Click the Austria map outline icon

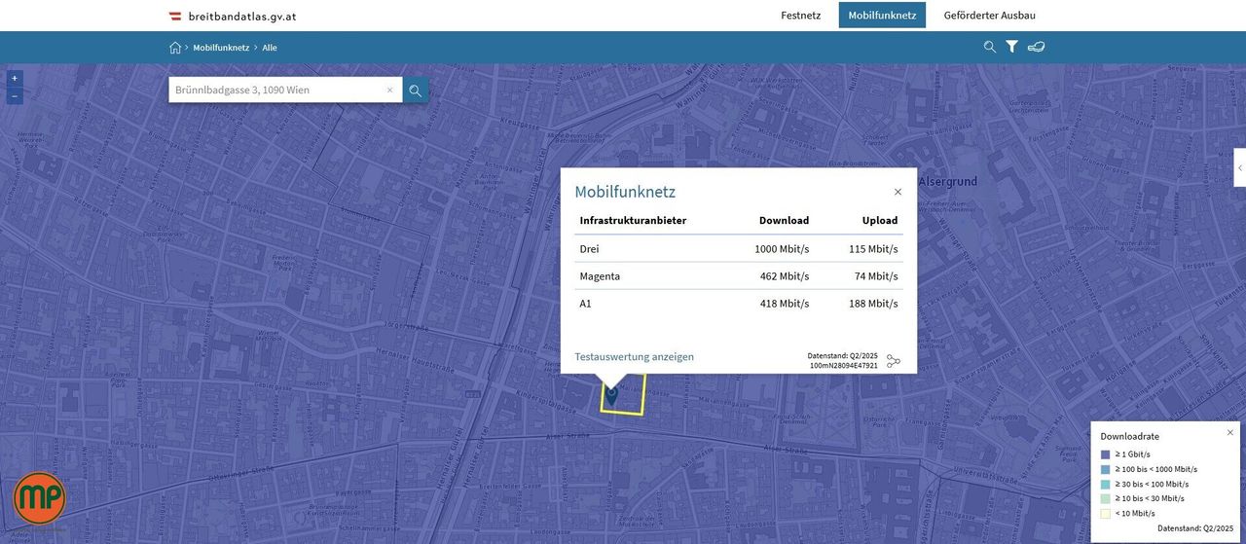click(1036, 47)
